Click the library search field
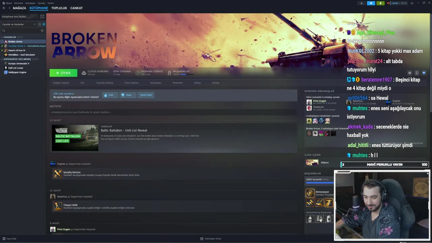 pyautogui.click(x=20, y=30)
